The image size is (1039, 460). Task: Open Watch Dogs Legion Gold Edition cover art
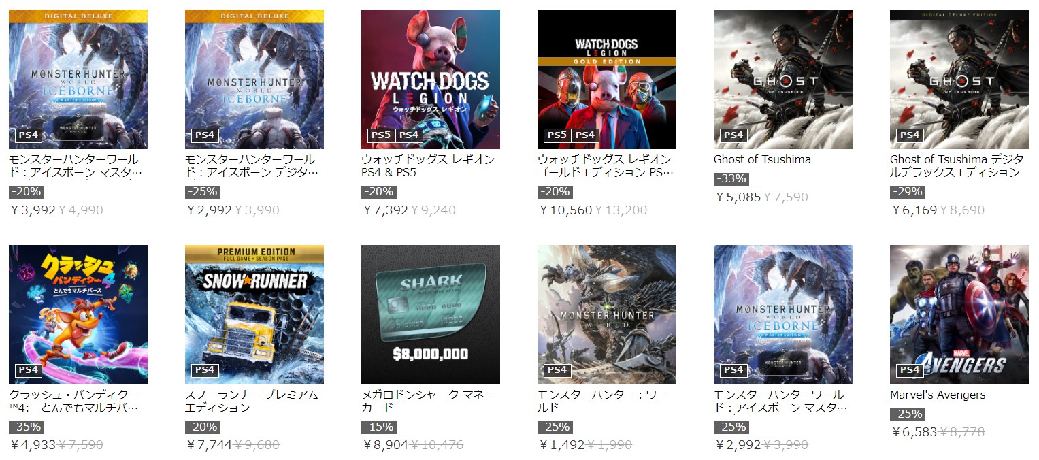[607, 79]
